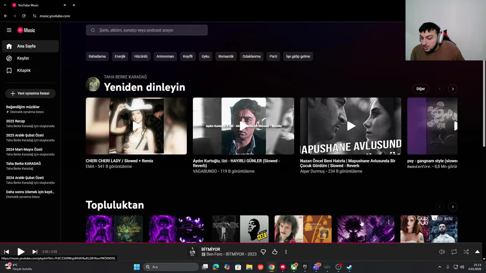Open profile avatar beside Yeniden dinleyin

click(x=93, y=84)
